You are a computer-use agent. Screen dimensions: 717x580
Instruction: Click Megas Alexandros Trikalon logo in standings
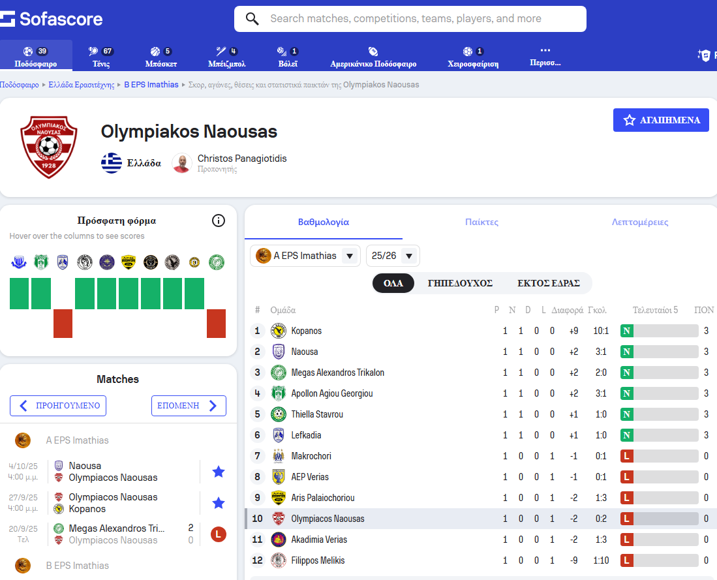(x=279, y=373)
